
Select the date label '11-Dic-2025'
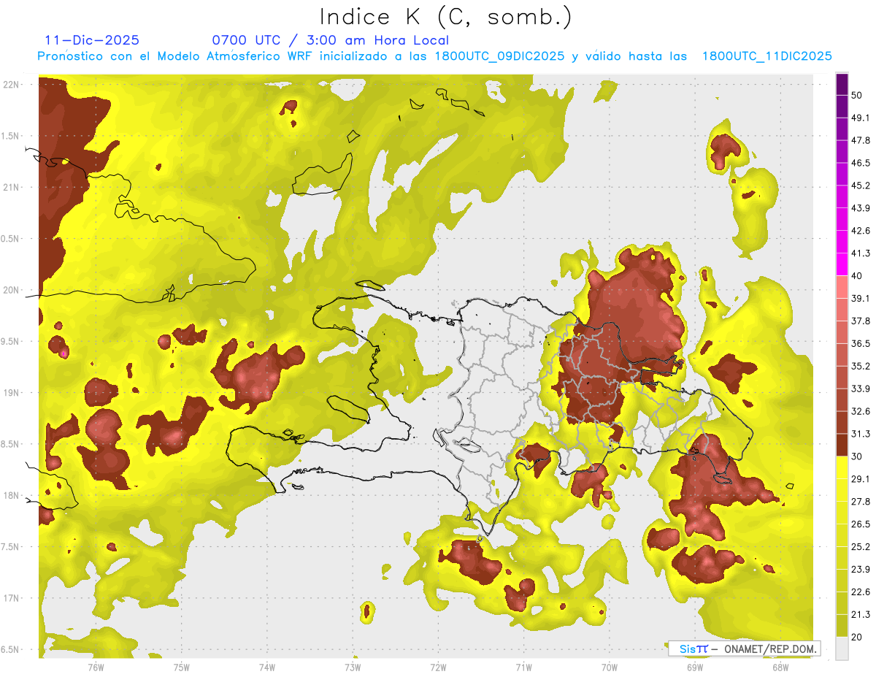(92, 40)
